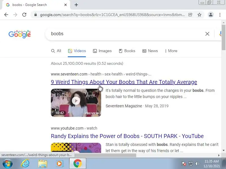Play the Seventeen video thumbnail preview
The width and height of the screenshot is (226, 169).
point(76,103)
